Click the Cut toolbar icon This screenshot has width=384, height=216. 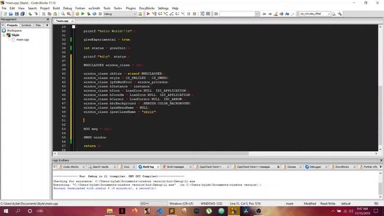coord(44,14)
